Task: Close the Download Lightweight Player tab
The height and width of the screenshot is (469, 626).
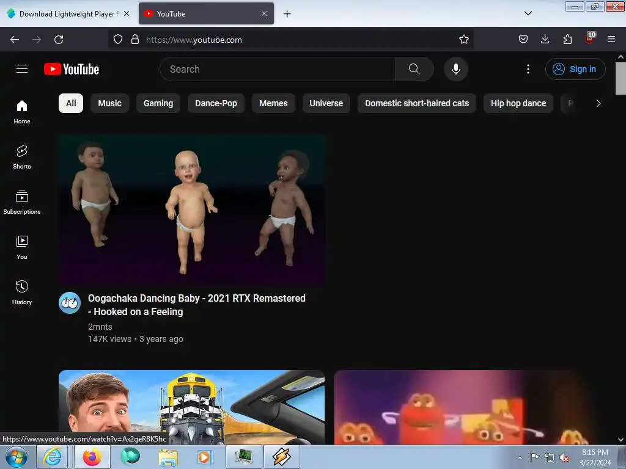Action: pos(127,14)
